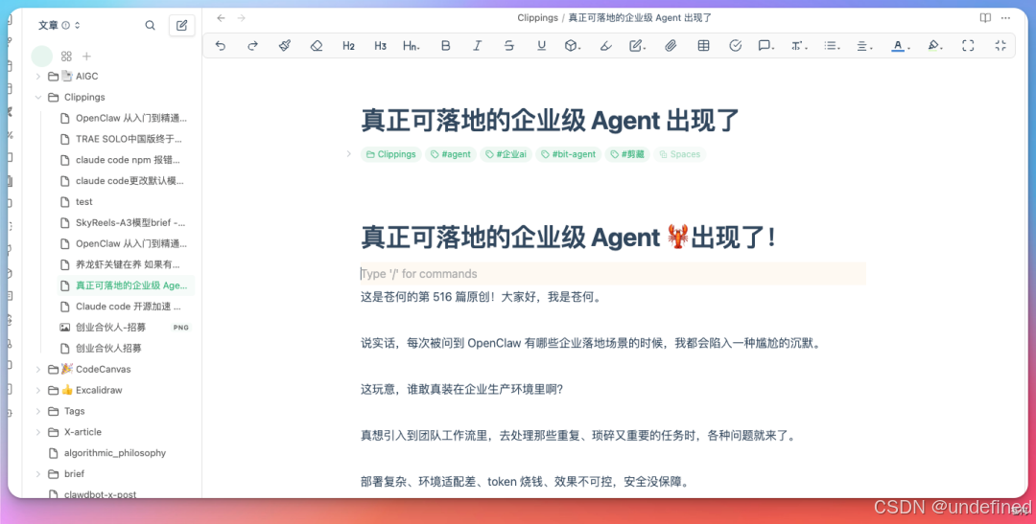
Task: Click the Spaces chip
Action: pos(680,154)
